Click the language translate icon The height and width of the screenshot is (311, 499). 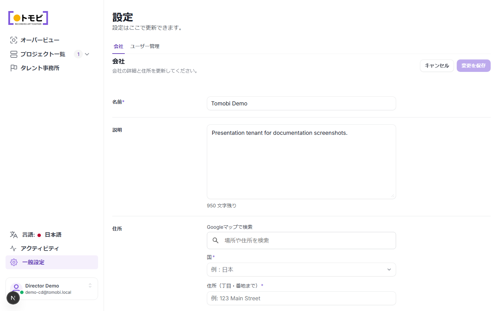(14, 235)
